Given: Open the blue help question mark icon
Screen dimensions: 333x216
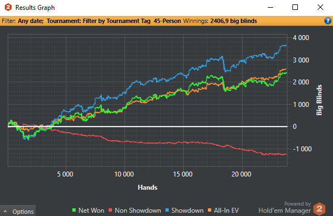Looking at the screenshot, I should click(328, 21).
